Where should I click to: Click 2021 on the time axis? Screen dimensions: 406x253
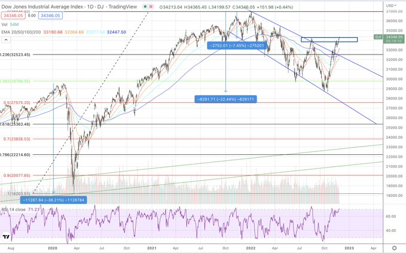point(151,248)
